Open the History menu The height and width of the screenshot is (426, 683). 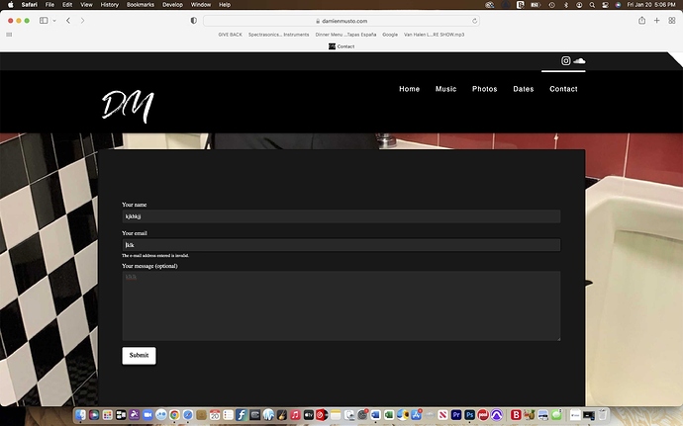[x=110, y=5]
